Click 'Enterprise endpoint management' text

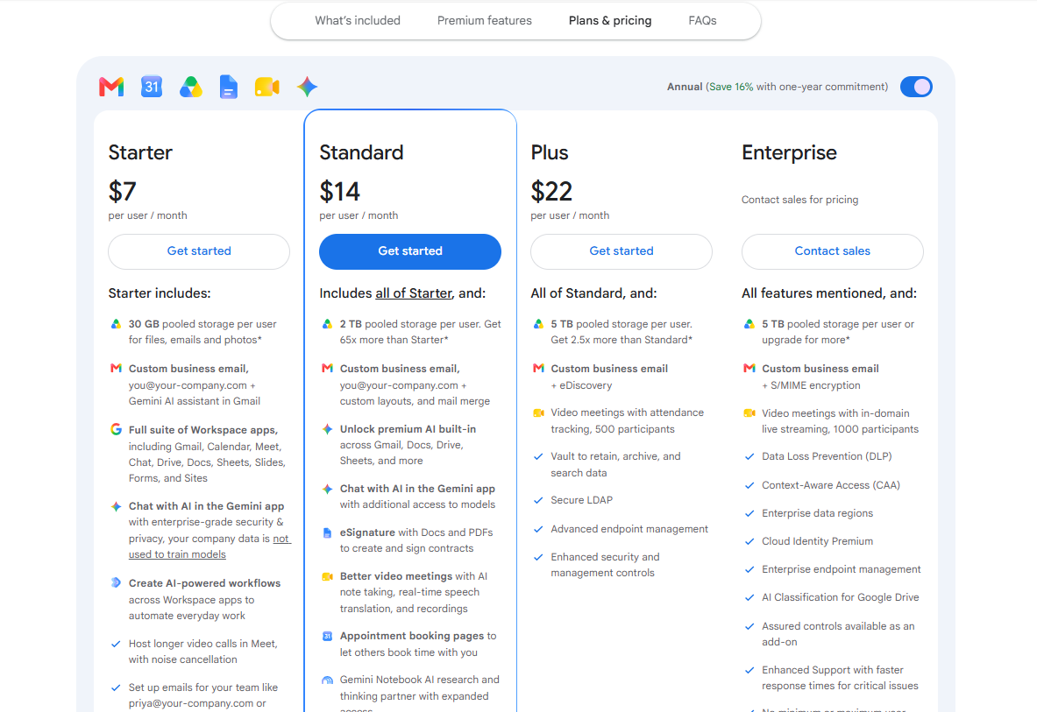[x=841, y=569]
